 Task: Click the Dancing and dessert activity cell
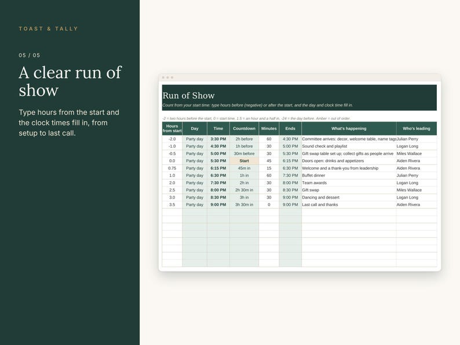click(349, 197)
